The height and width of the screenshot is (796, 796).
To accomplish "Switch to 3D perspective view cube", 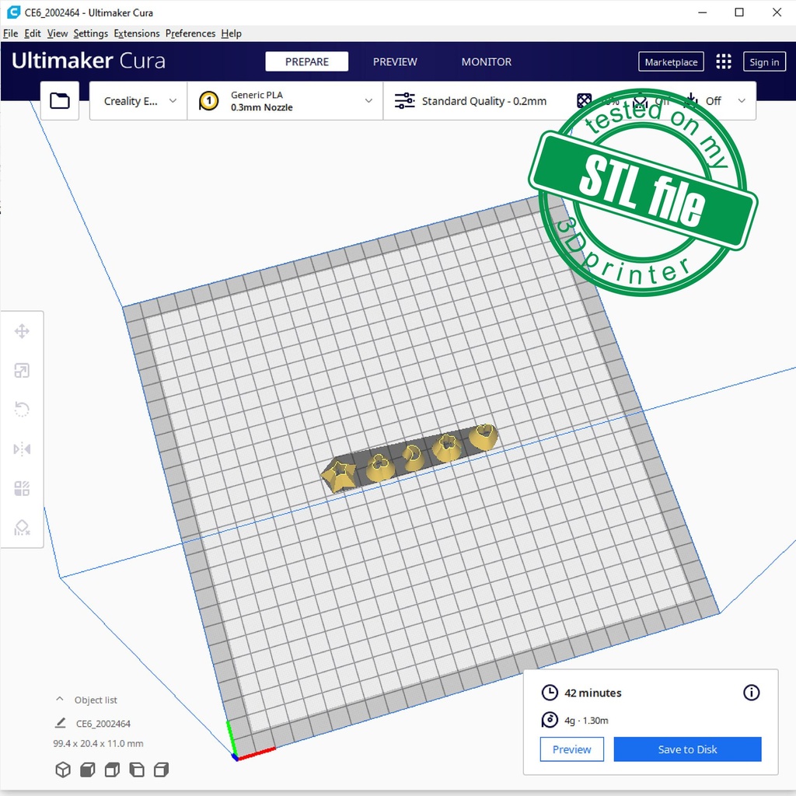I will 63,770.
